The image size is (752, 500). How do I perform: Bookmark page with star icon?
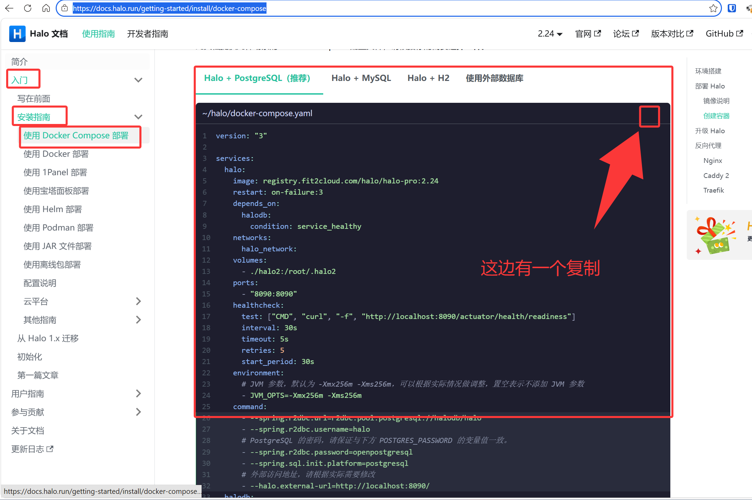click(x=713, y=8)
